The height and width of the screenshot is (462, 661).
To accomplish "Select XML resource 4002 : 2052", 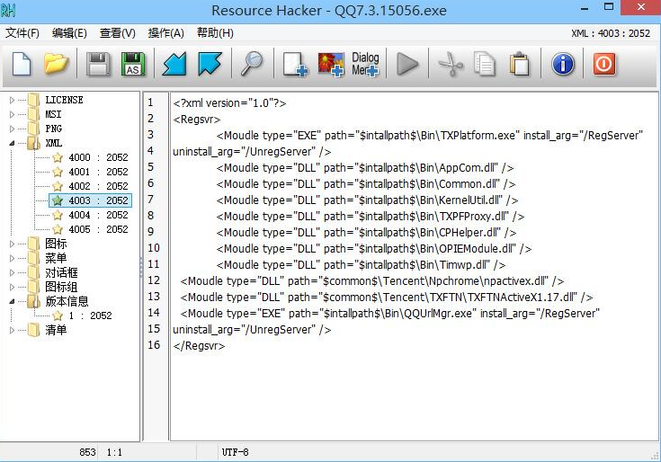I will click(x=98, y=186).
